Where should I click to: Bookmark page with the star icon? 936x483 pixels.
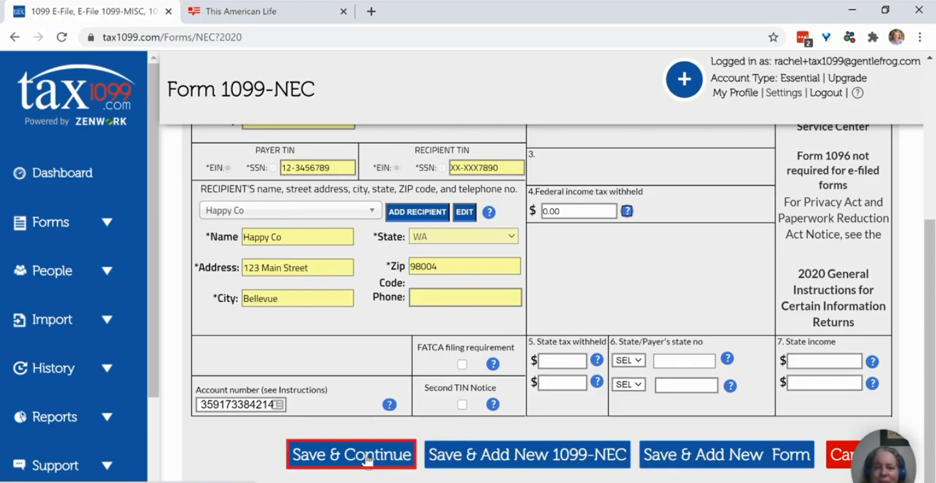(x=773, y=37)
